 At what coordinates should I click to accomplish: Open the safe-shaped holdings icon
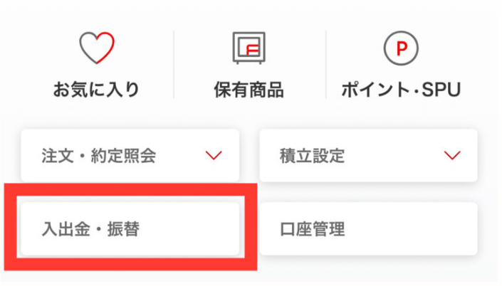[x=249, y=48]
